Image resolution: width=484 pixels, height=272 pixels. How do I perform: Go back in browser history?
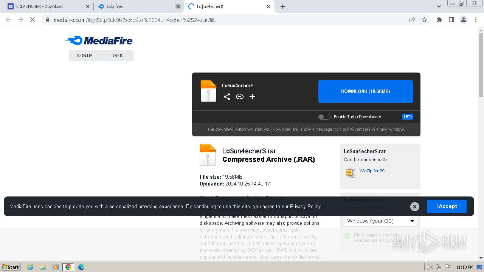[8, 20]
